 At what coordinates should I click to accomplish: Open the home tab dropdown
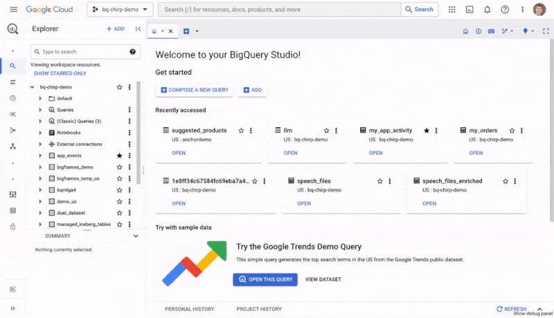tap(163, 31)
